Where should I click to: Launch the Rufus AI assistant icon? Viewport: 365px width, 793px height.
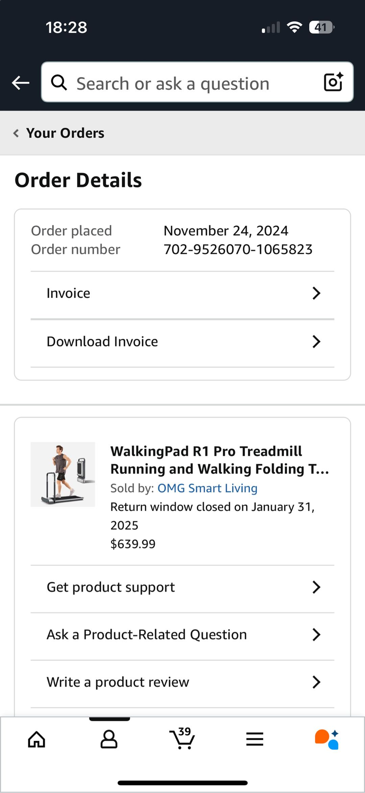coord(327,739)
